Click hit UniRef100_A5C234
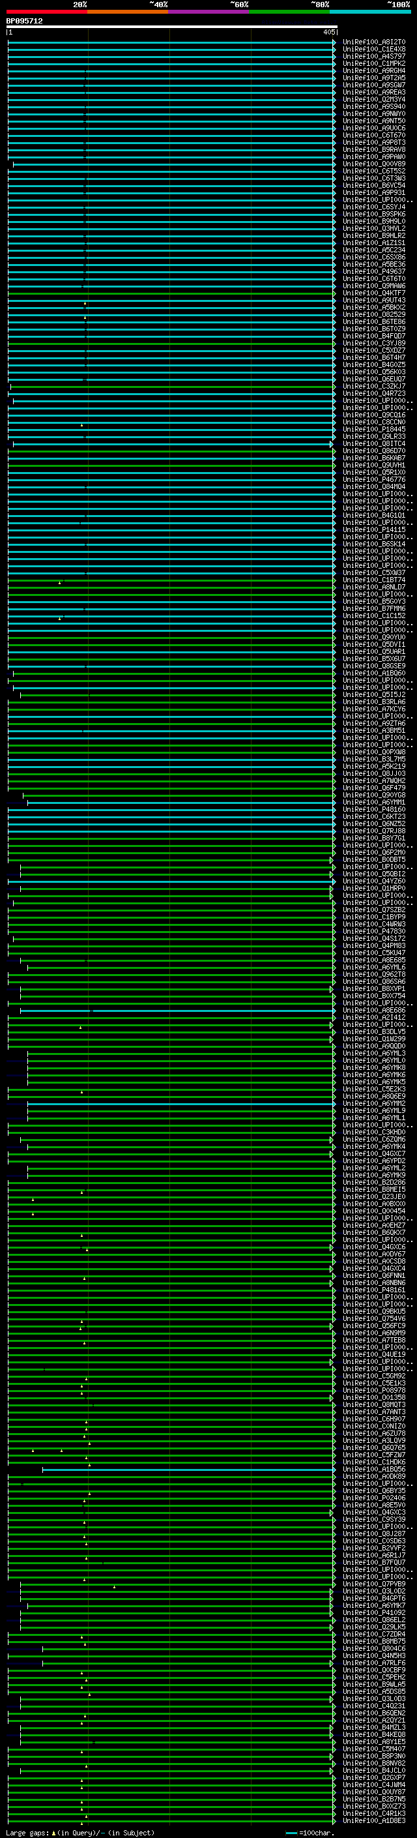 374,250
